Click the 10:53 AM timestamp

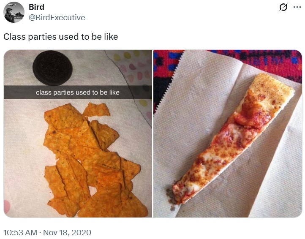pyautogui.click(x=20, y=232)
